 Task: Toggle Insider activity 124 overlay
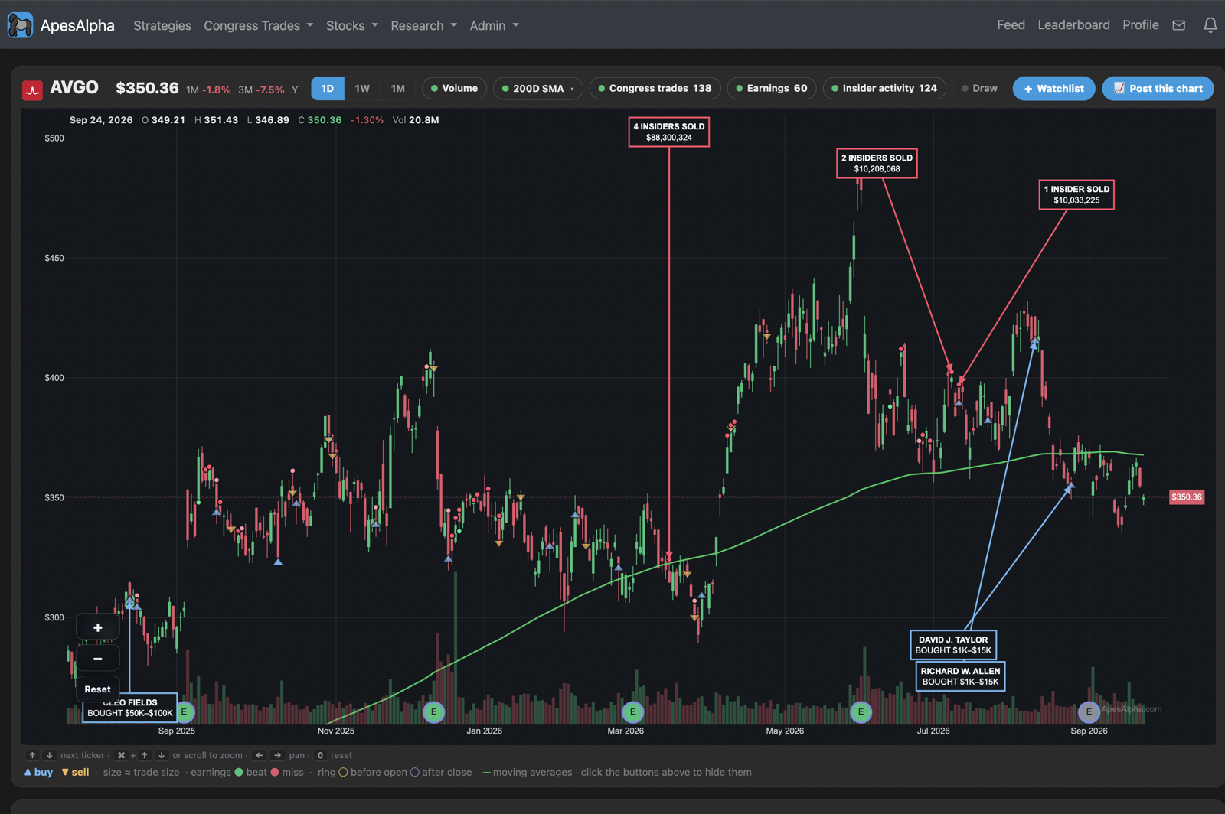(884, 89)
